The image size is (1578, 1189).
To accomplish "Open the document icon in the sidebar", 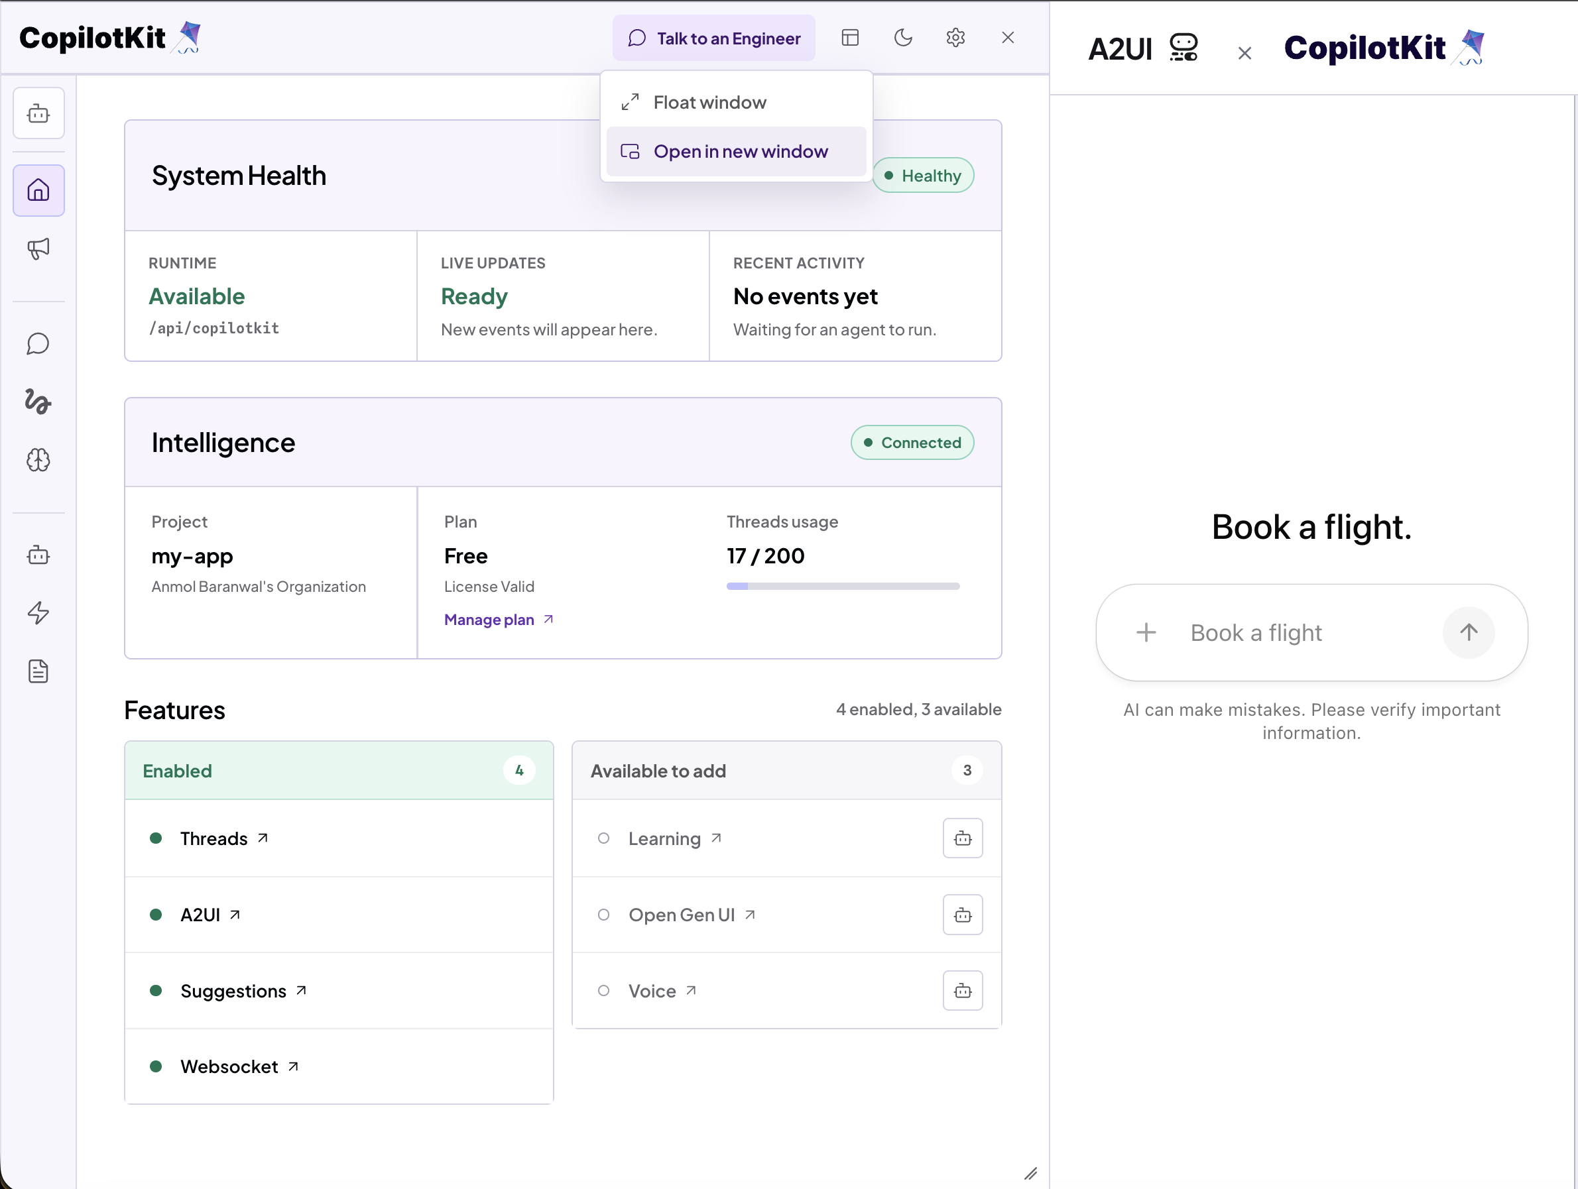I will [x=38, y=671].
